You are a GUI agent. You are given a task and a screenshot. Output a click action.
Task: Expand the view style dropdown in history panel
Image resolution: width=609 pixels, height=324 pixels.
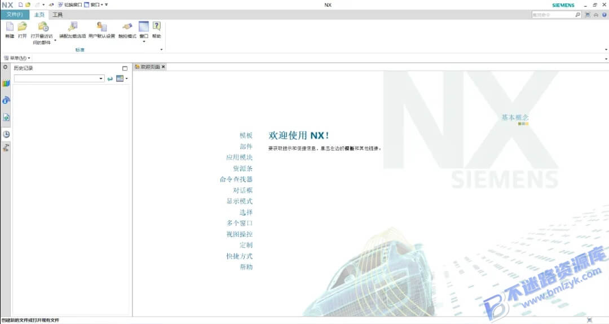click(x=127, y=78)
